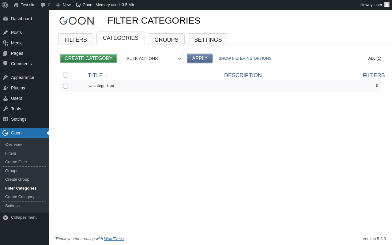Click the Users person icon
The image size is (392, 245).
[x=6, y=98]
